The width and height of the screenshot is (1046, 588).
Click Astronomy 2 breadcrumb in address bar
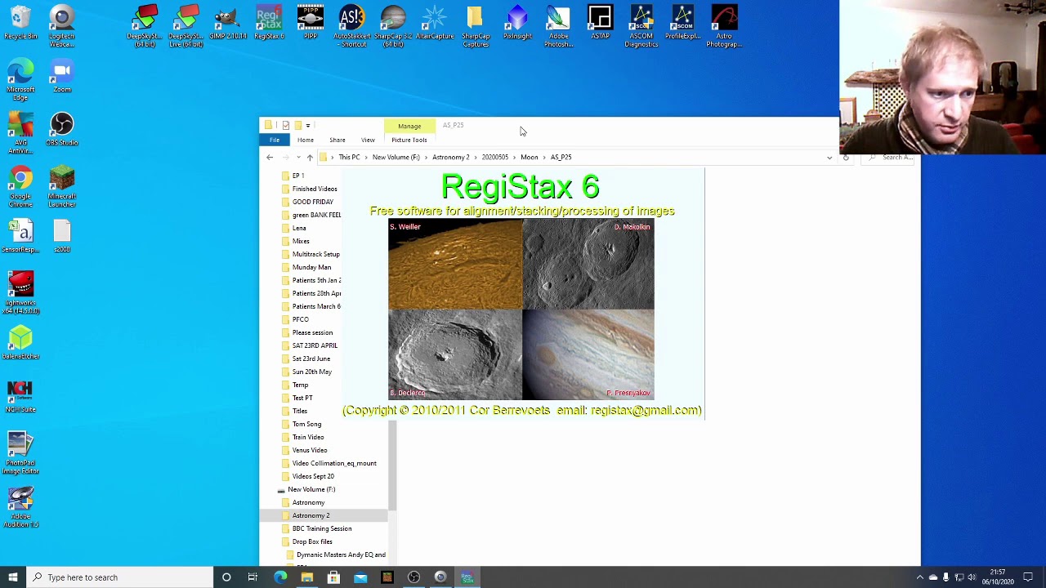point(451,157)
